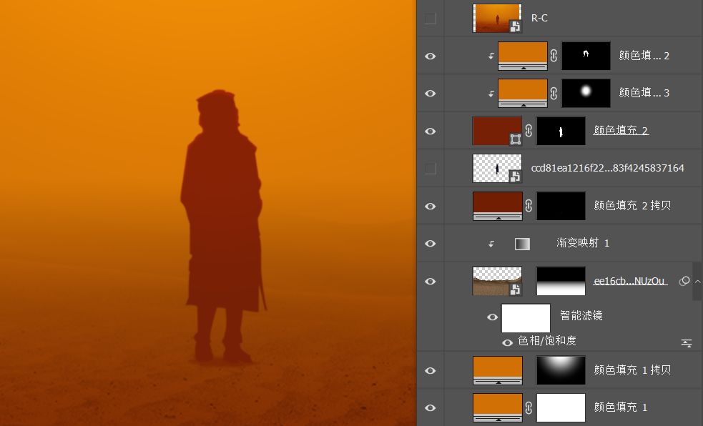
Task: Hide the 颜色填... 2 clipped layer
Action: tap(430, 56)
